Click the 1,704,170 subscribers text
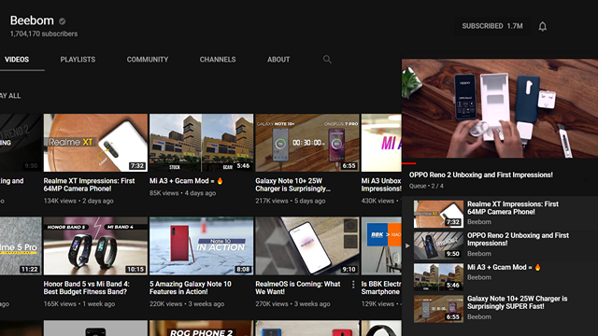 [x=44, y=34]
